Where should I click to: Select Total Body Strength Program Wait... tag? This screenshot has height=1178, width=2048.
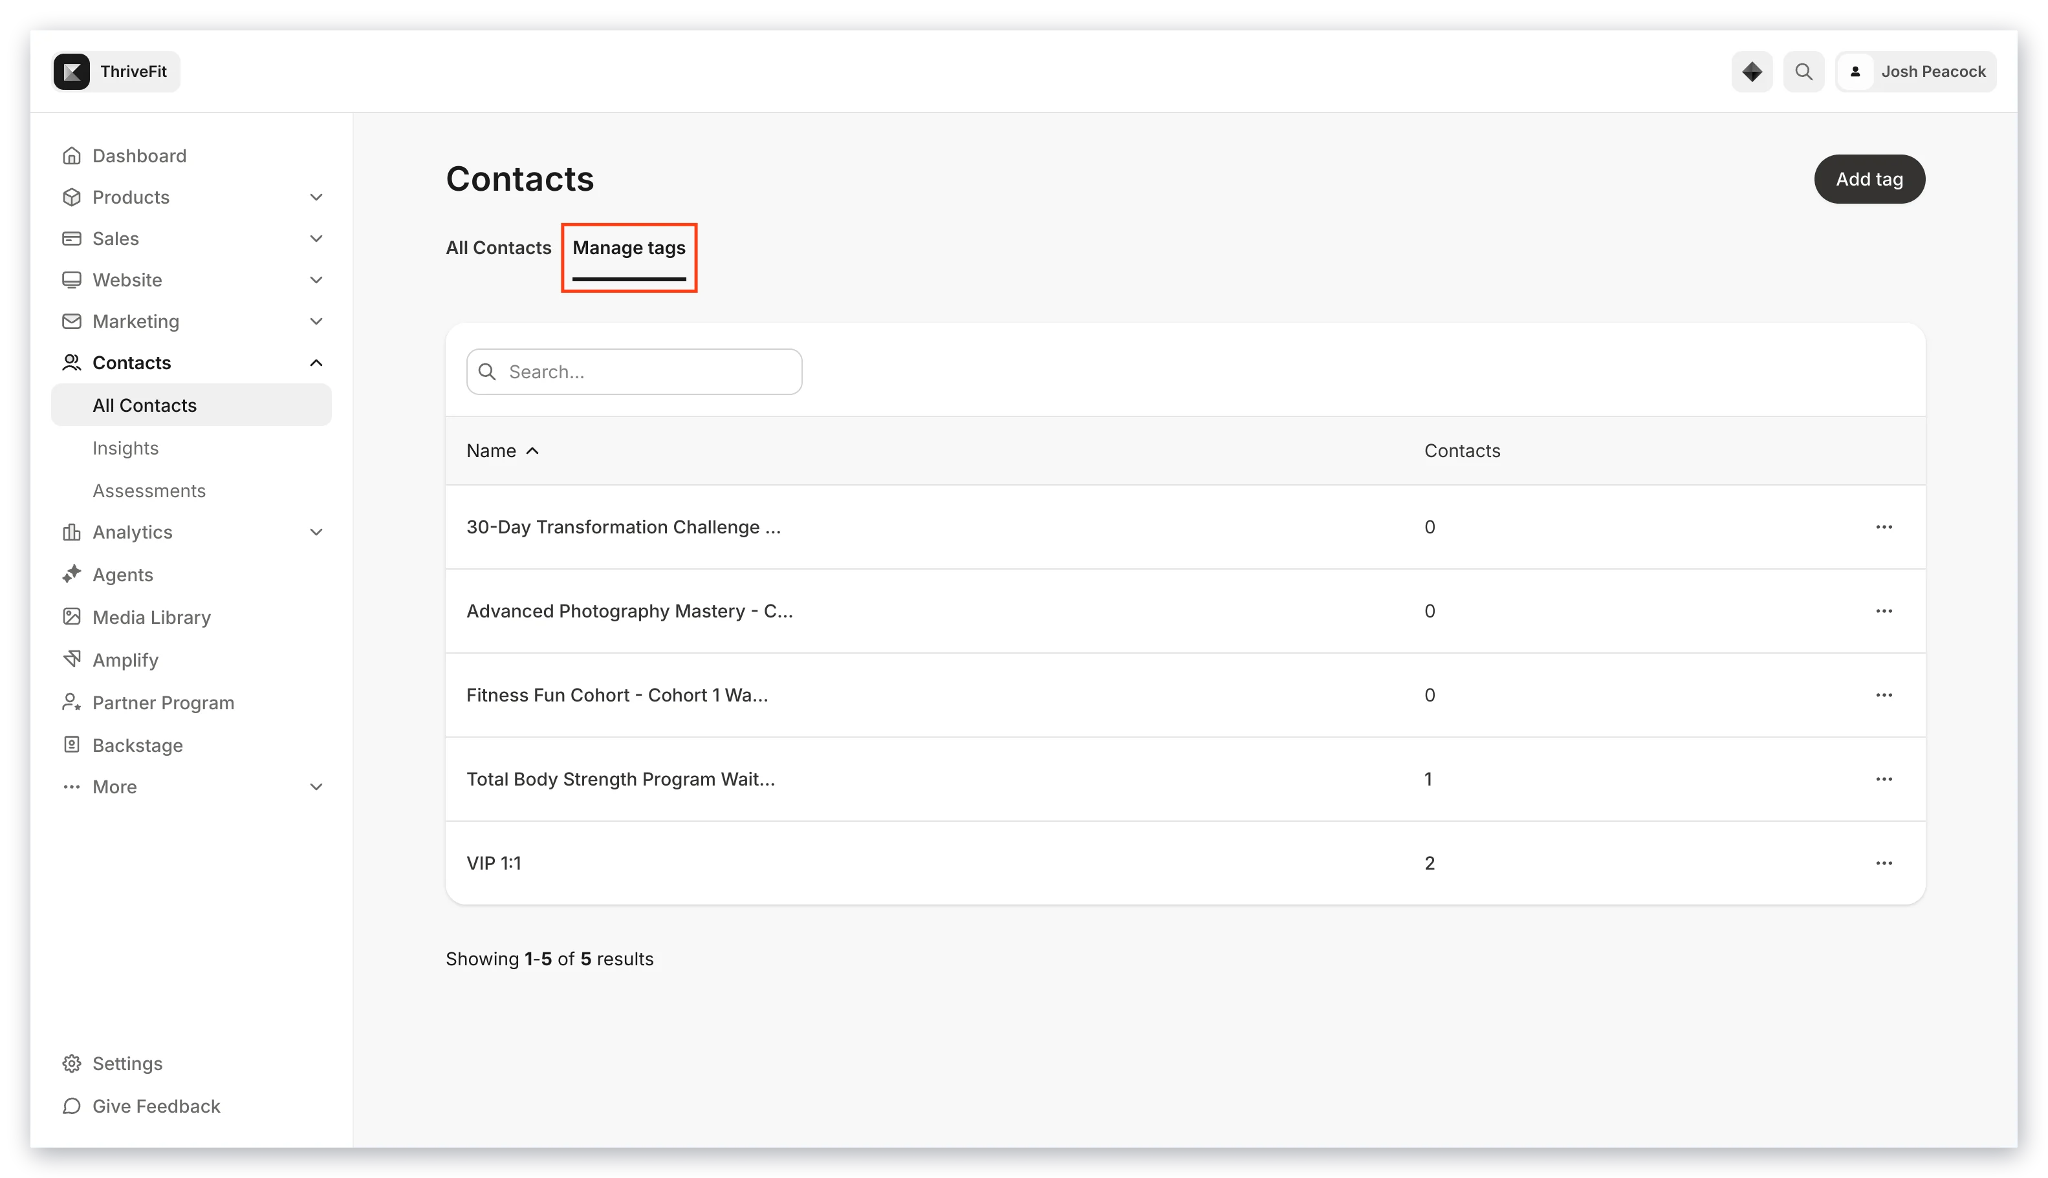click(x=621, y=779)
